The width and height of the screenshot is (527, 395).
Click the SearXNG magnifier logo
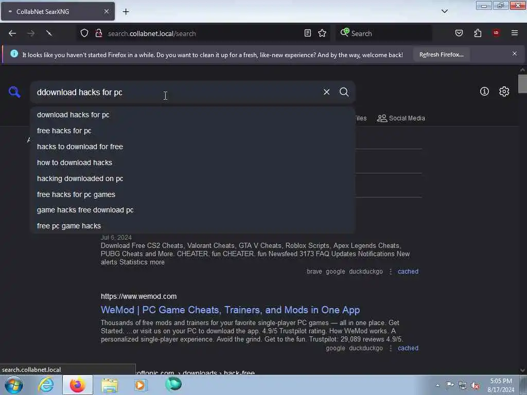(x=14, y=92)
